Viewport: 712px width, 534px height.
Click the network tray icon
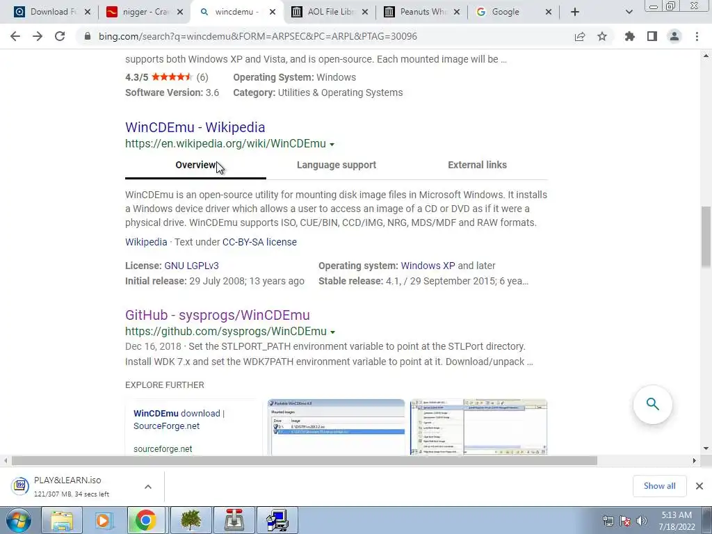tap(608, 521)
